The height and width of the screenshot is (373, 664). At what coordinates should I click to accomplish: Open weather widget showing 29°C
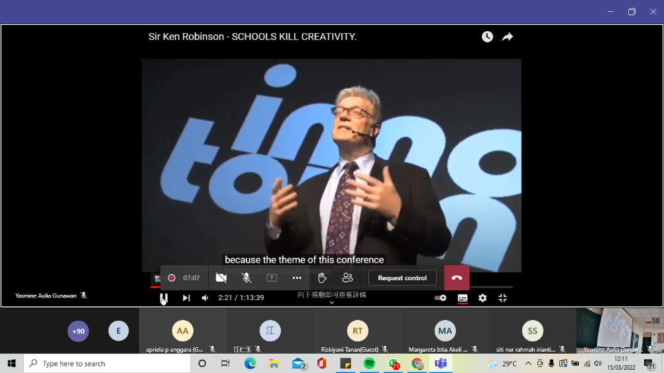(x=502, y=364)
